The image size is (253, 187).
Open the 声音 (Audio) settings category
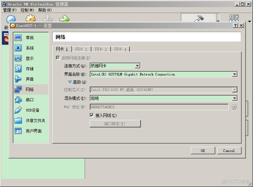coord(31,79)
